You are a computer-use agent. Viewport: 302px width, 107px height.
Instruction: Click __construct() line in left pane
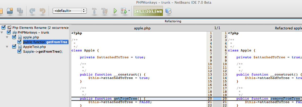coord(113,74)
